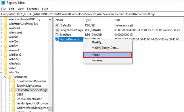184x112 pixels.
Task: Click the Registry Editor app icon
Action: pyautogui.click(x=3, y=3)
